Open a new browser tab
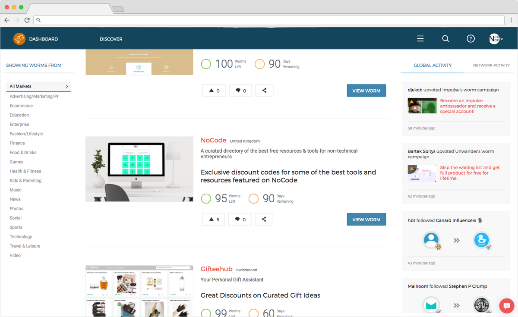Viewport: 518px width, 317px height. [x=118, y=9]
